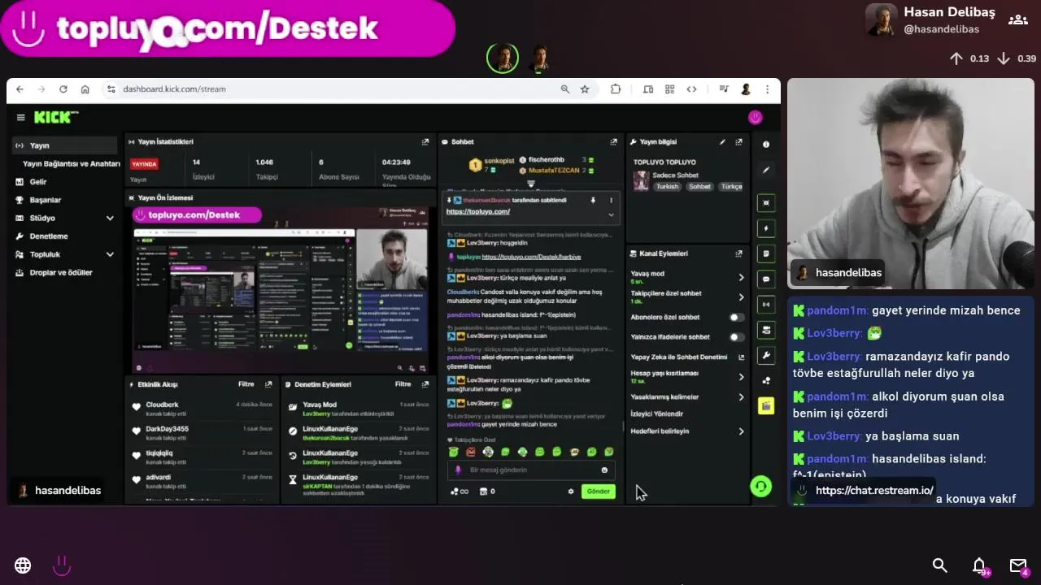Open Hasan Delibaş profile at top right
Viewport: 1041px width, 585px height.
pos(931,20)
